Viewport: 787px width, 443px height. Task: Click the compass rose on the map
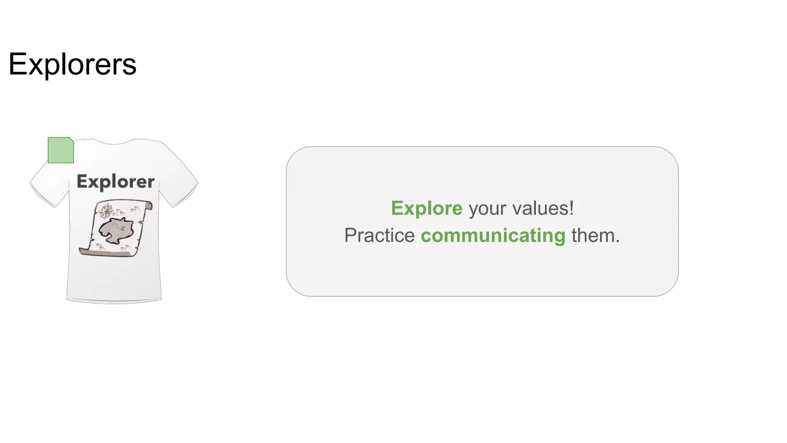106,211
